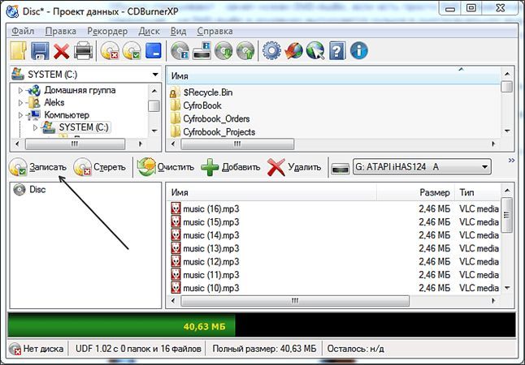Click the red X delete icon in top toolbar

pyautogui.click(x=62, y=51)
